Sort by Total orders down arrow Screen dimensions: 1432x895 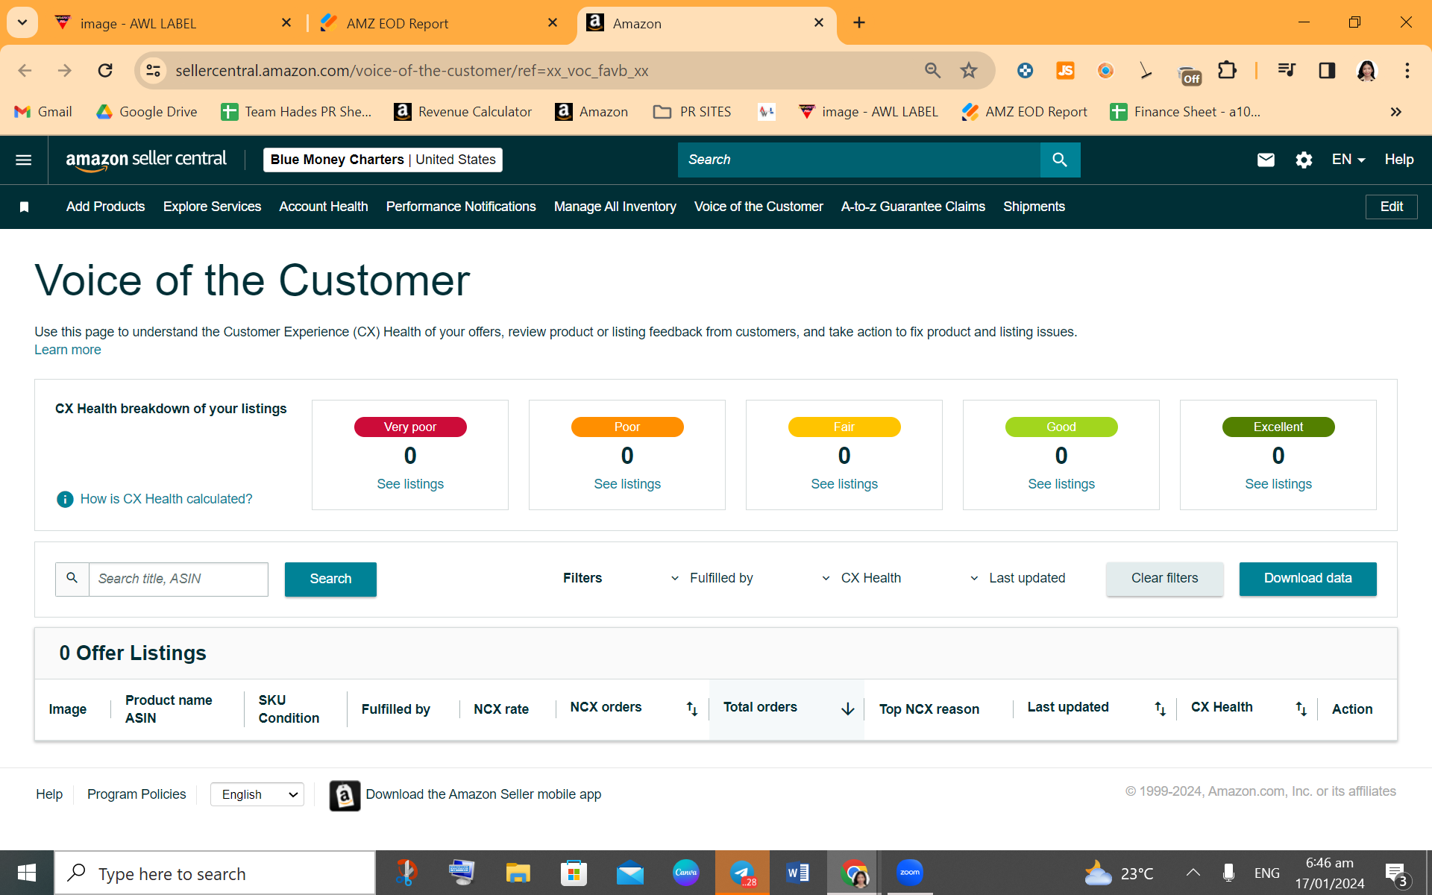848,709
